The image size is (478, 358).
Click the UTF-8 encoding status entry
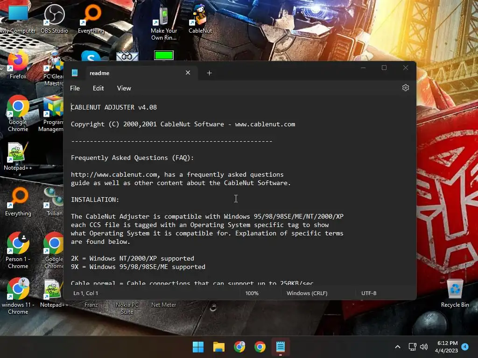[369, 293]
